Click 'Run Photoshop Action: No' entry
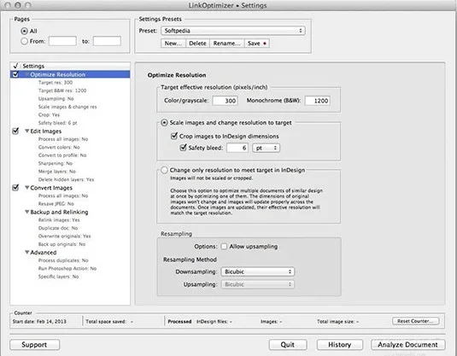 [67, 268]
